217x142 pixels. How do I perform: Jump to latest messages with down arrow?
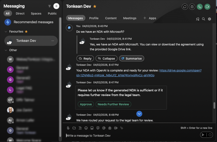[139, 114]
